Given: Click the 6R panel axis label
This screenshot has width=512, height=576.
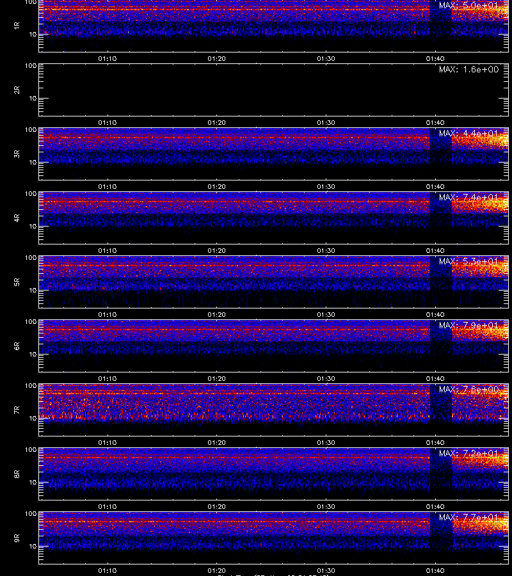Looking at the screenshot, I should click(17, 346).
